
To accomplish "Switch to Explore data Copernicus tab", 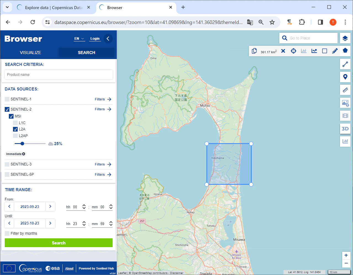I will coord(54,7).
